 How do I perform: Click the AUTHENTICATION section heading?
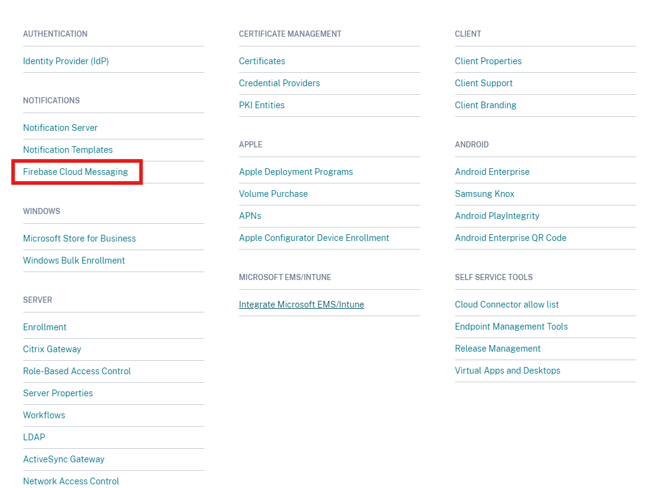click(55, 34)
